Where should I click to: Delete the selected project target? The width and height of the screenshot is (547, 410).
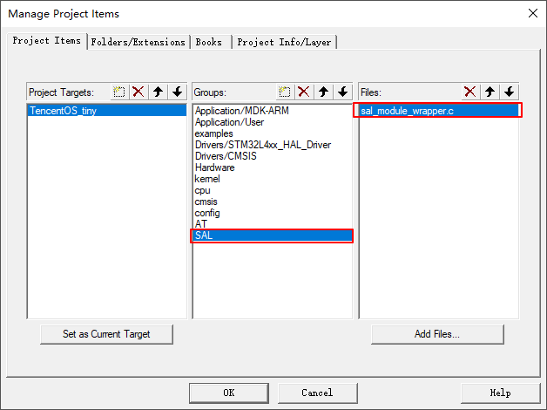coord(138,92)
